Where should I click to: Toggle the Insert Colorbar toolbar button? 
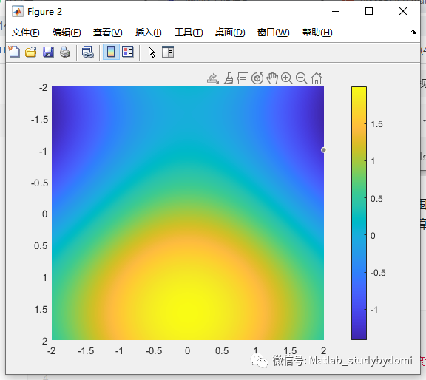pos(111,52)
